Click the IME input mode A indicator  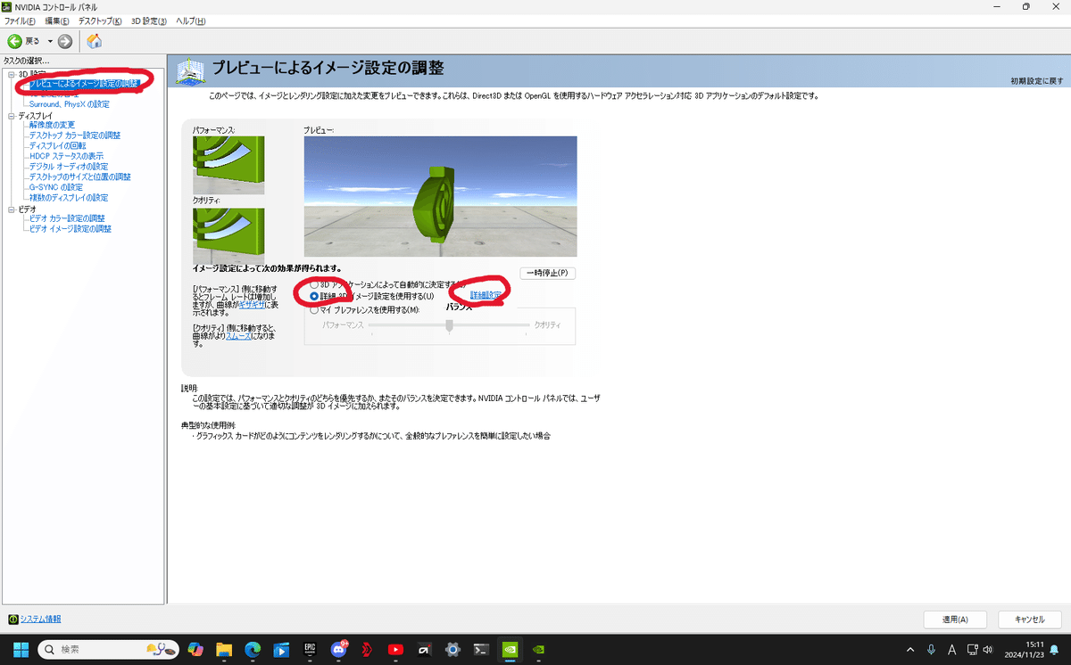click(952, 650)
